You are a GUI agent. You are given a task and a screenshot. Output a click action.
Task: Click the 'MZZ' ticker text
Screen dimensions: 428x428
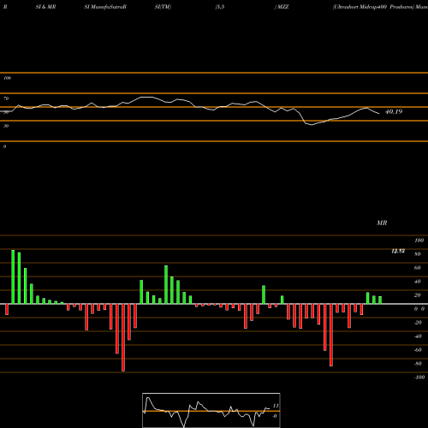(x=282, y=7)
